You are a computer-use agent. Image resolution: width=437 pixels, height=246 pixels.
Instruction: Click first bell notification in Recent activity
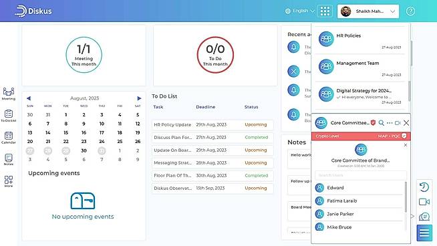point(293,47)
